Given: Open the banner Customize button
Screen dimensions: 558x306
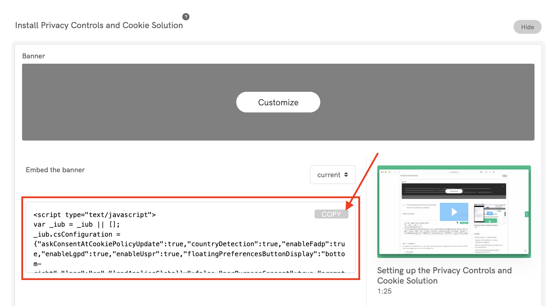Looking at the screenshot, I should [x=278, y=102].
